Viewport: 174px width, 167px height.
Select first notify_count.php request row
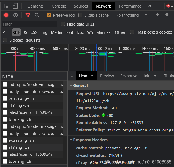coord(32,92)
